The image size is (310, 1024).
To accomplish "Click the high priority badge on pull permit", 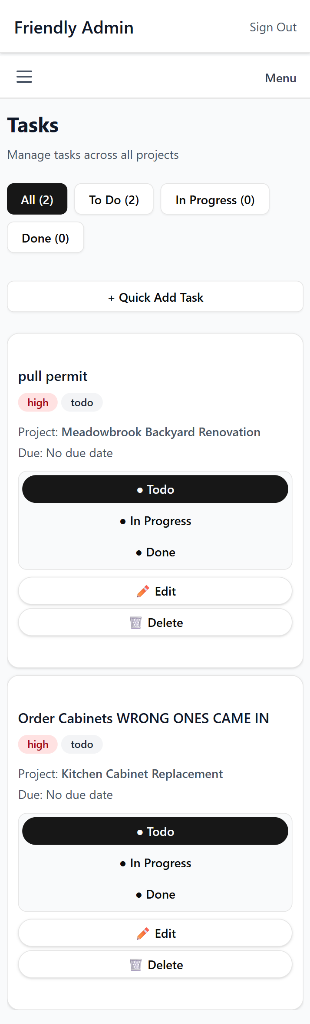I will point(38,402).
